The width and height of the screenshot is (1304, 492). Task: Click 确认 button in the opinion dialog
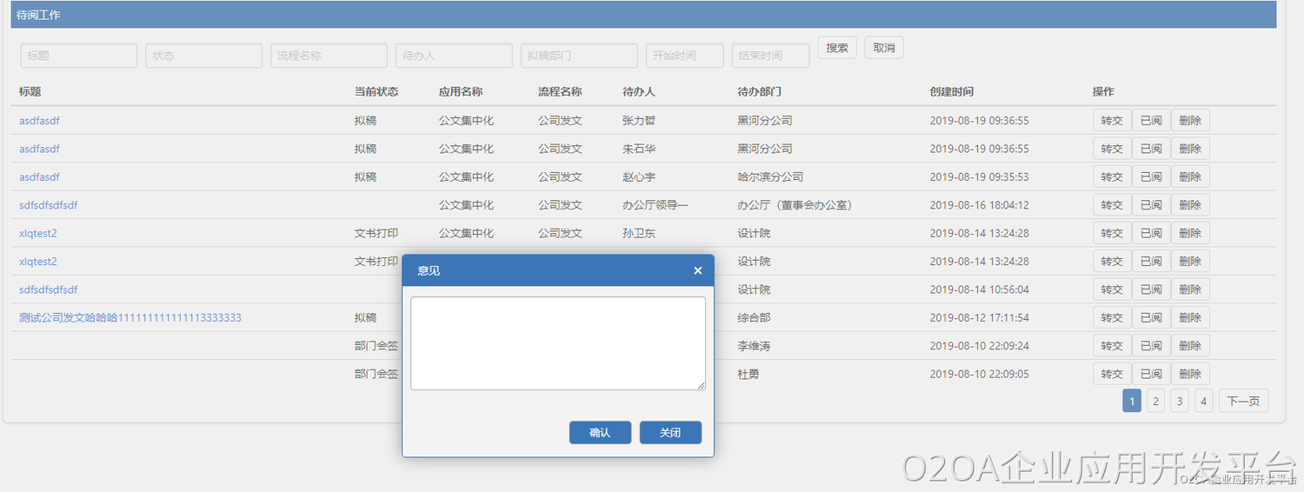(x=600, y=433)
